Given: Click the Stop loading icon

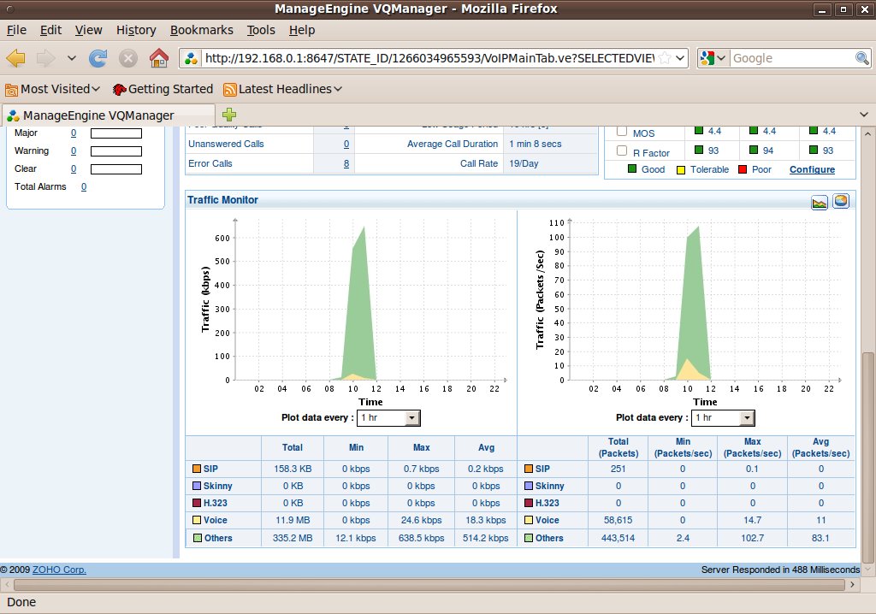Looking at the screenshot, I should (128, 57).
